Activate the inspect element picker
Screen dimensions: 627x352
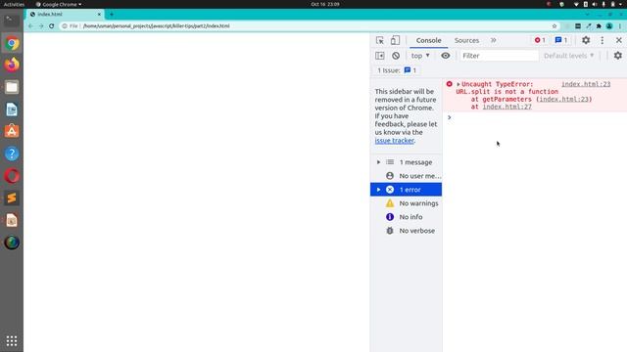pos(380,40)
